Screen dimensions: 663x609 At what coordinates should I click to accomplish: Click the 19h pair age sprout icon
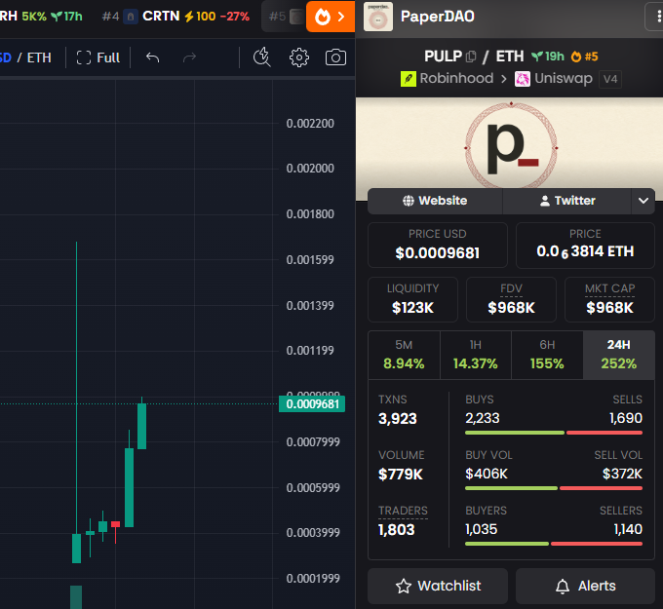click(537, 57)
